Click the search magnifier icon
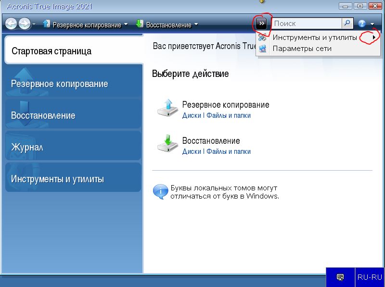Screen dimensions: 385x287 coord(347,23)
